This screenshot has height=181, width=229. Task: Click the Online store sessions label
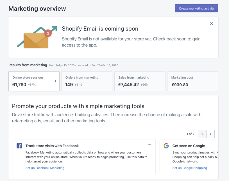28,78
